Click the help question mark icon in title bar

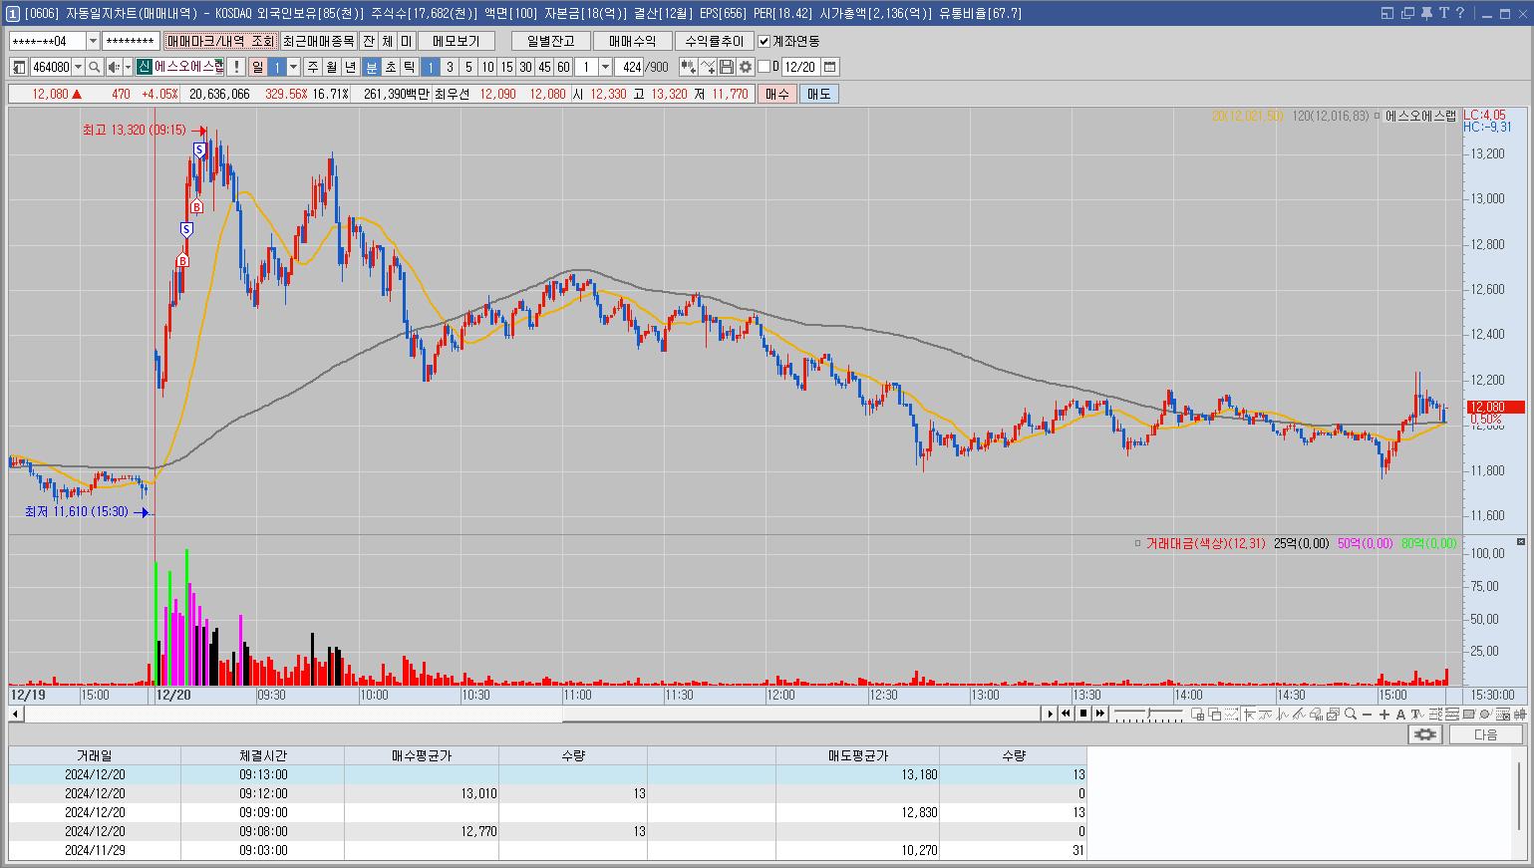pos(1460,13)
